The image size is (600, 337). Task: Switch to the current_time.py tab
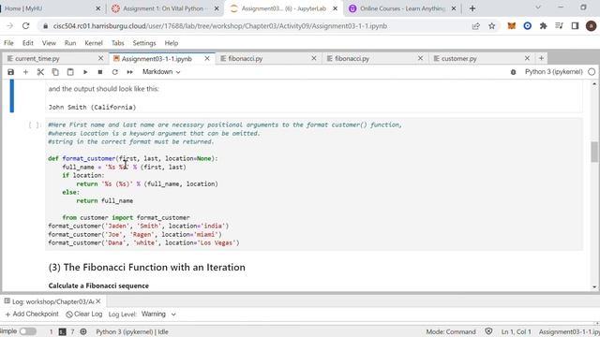coord(55,58)
